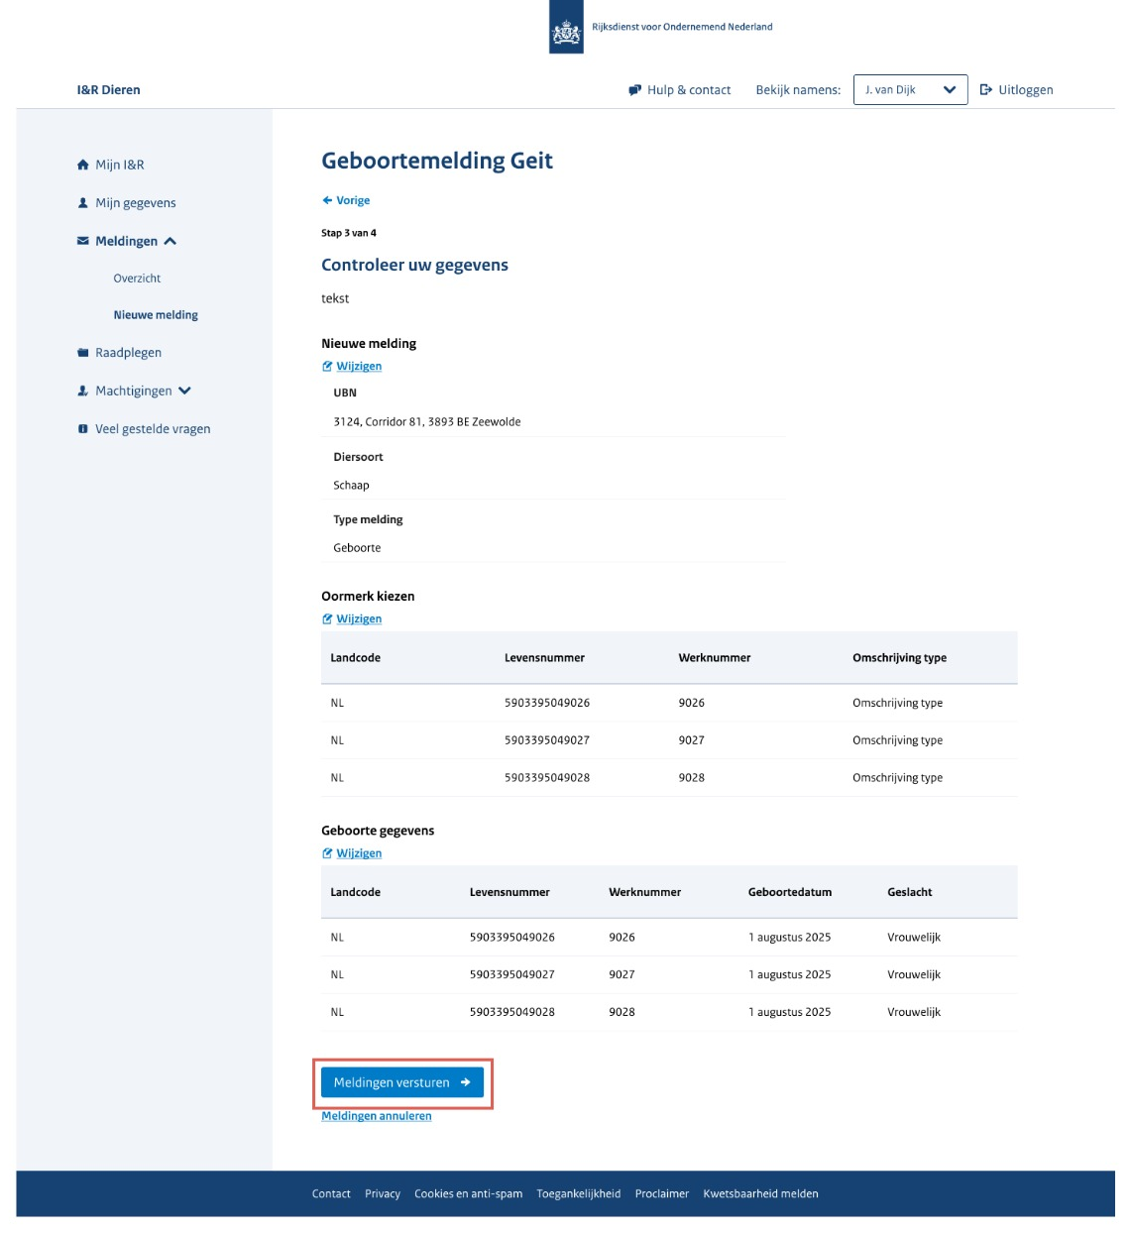Select Nieuwe melding in sidebar
This screenshot has height=1233, width=1131.
[156, 315]
